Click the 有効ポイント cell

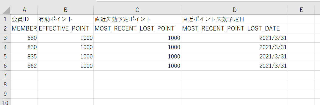point(66,19)
